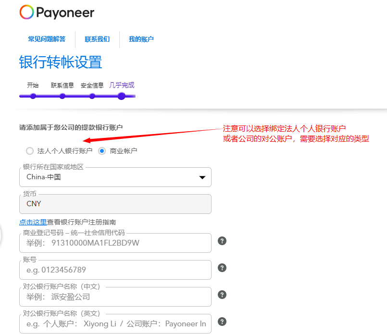Screen dimensions: 387x335
Task: Focus 对公银行账户名称（英文） input field
Action: tap(115, 323)
